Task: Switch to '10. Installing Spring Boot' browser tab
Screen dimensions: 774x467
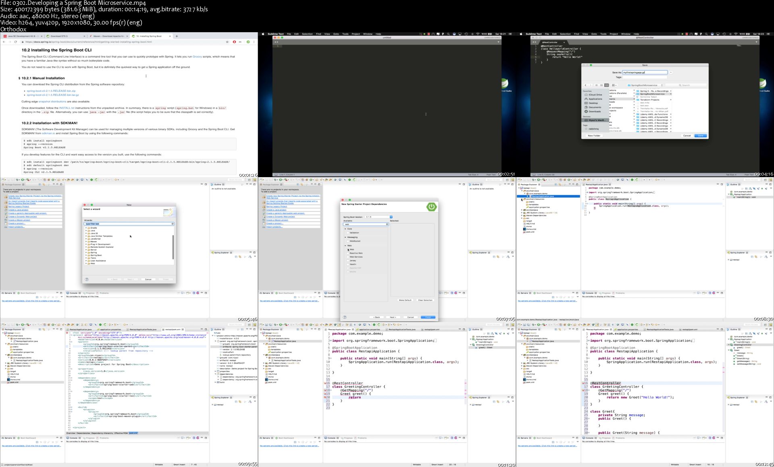Action: pyautogui.click(x=149, y=36)
